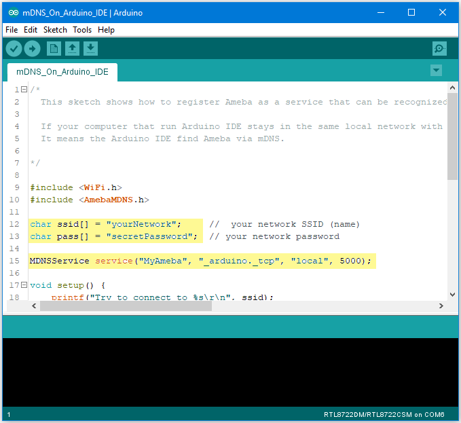Image resolution: width=461 pixels, height=423 pixels.
Task: Click the black console output area
Action: (231, 372)
